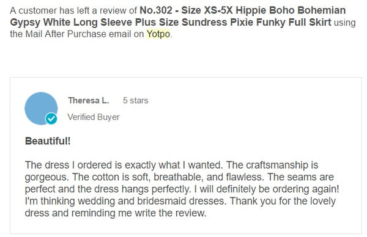Click the verified checkmark badge on avatar
This screenshot has width=367, height=237.
coord(51,119)
